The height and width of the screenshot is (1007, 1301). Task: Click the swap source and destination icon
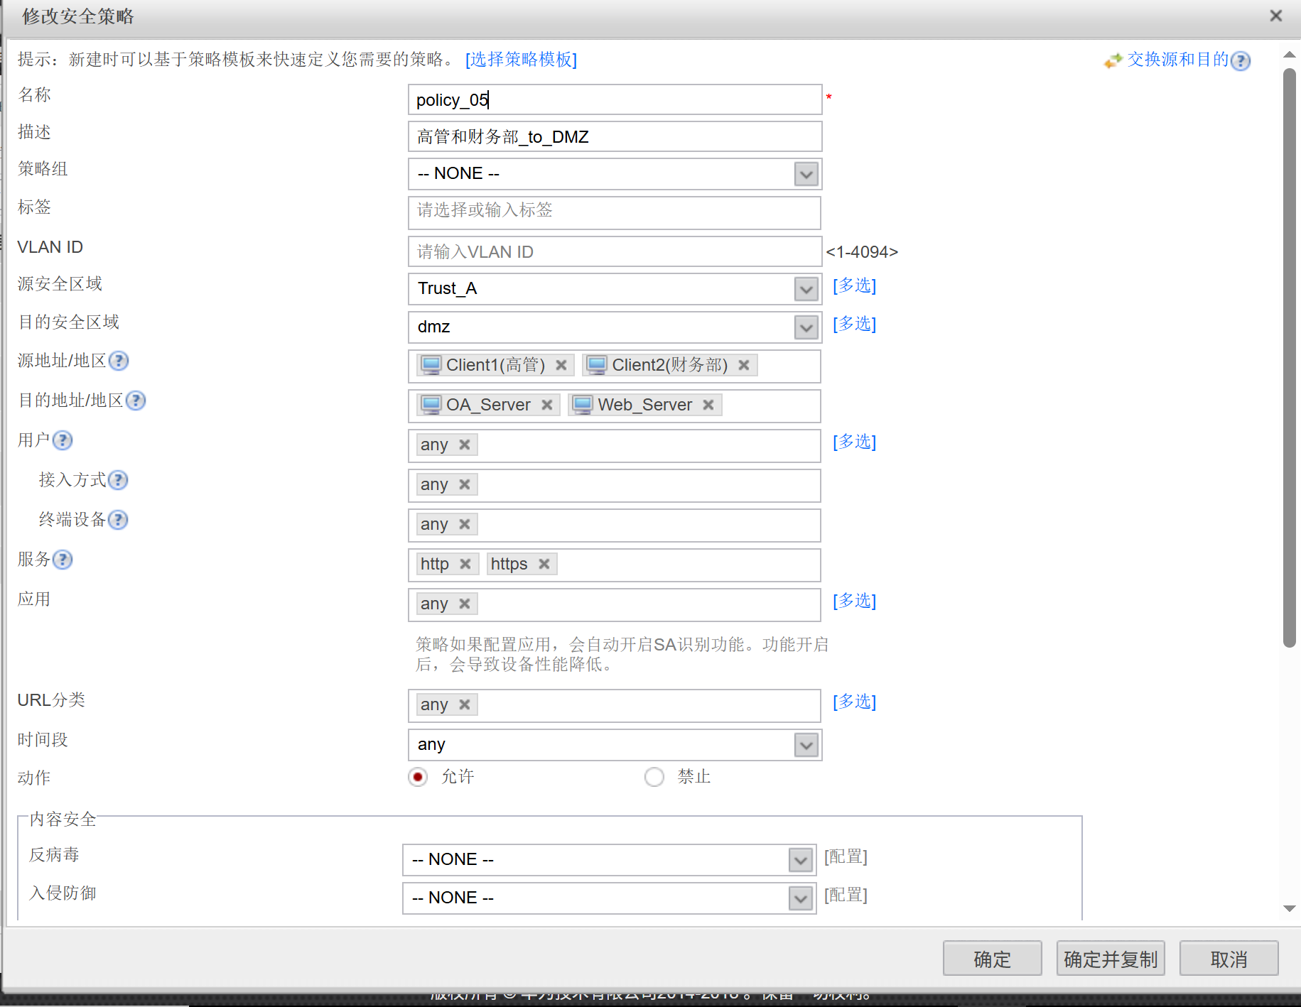tap(1113, 61)
